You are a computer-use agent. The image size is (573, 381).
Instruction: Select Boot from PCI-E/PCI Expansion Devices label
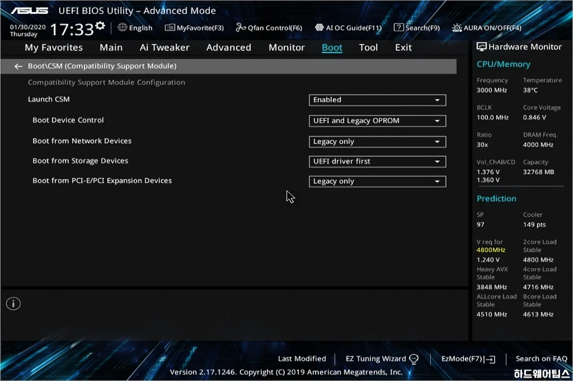tap(102, 180)
